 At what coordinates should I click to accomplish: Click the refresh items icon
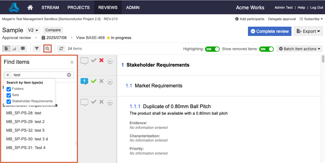click(61, 49)
